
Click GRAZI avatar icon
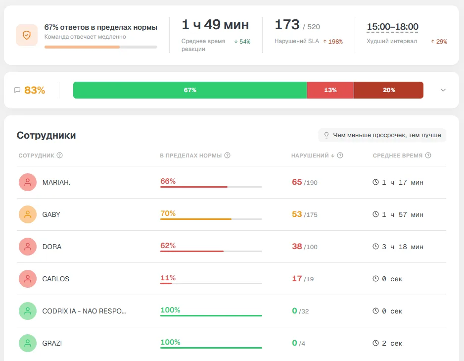coord(28,343)
